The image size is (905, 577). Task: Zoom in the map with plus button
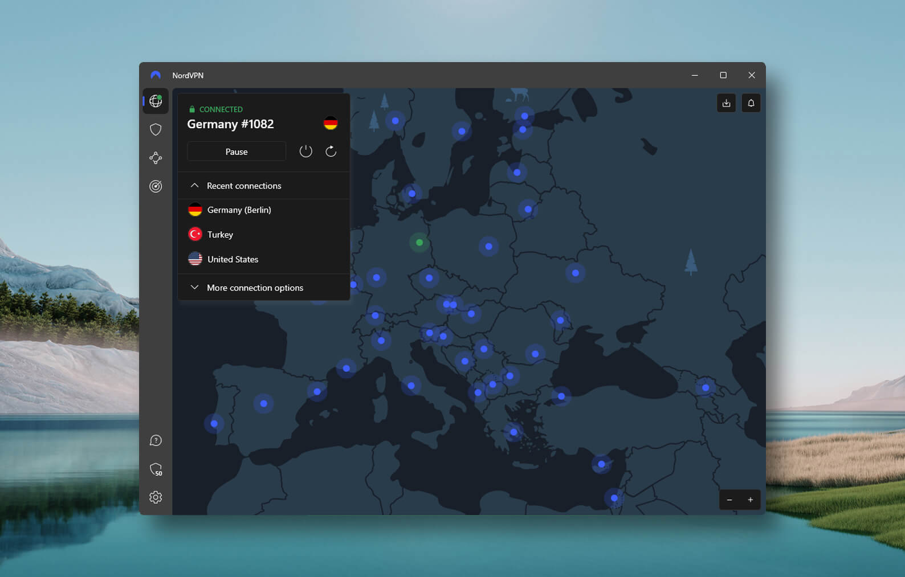click(751, 500)
